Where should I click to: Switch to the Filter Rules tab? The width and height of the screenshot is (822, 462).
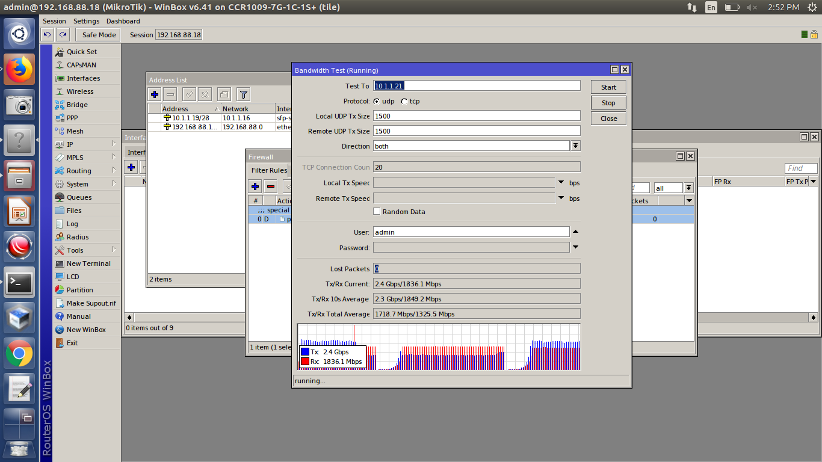[x=269, y=170]
